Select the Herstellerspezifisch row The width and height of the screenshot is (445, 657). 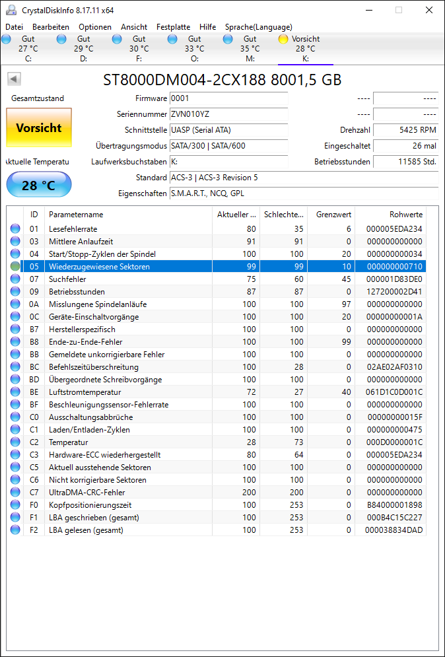(x=217, y=329)
